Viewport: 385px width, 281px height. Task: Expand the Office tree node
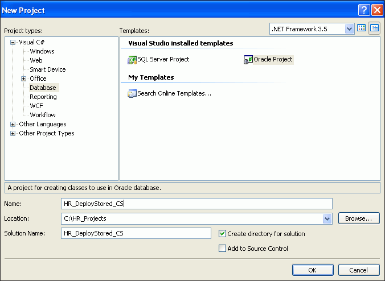(24, 78)
